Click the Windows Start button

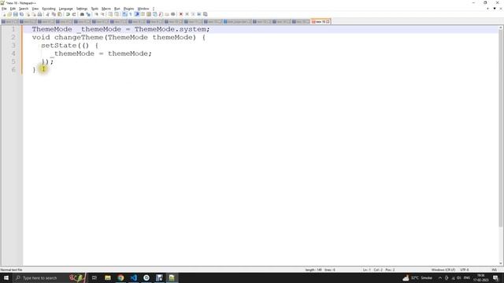pyautogui.click(x=6, y=277)
